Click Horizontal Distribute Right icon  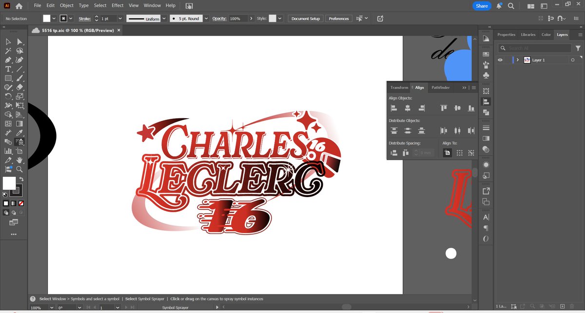coord(471,130)
